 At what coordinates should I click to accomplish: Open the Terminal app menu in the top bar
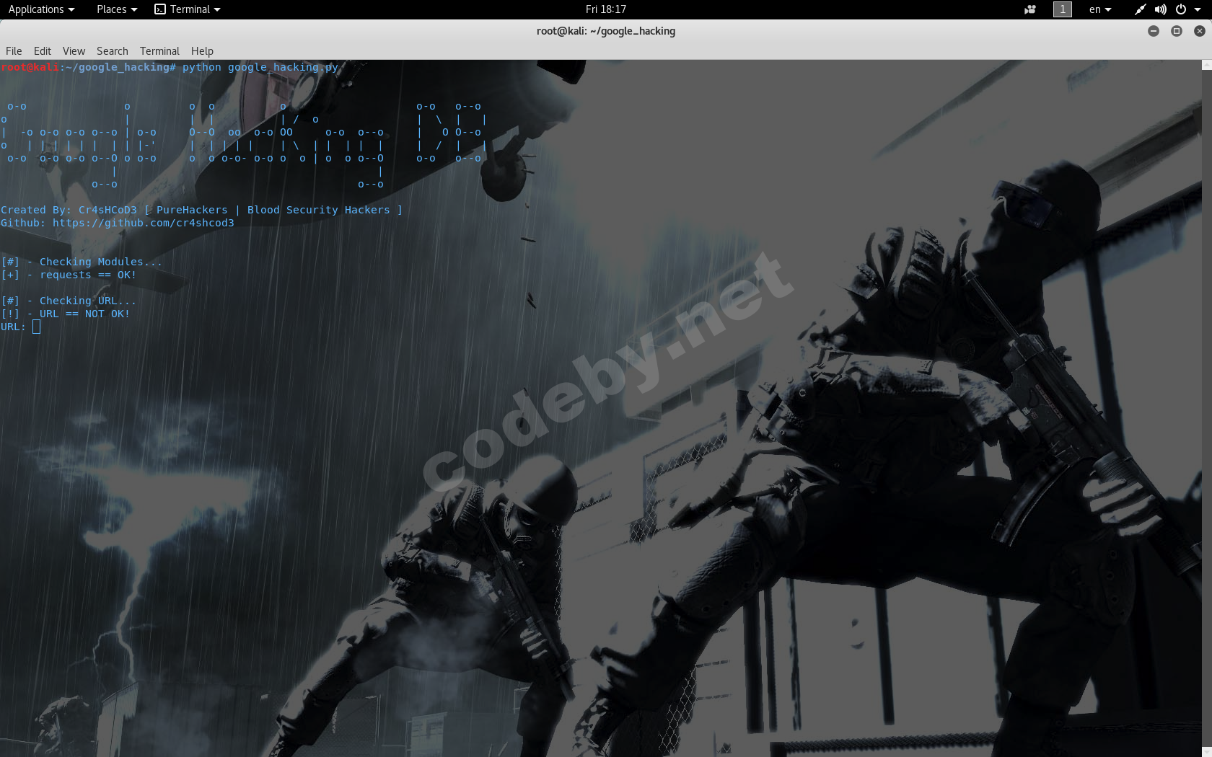click(188, 9)
